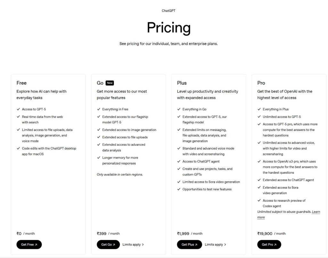
Task: Click the Get Go button
Action: pos(108,245)
